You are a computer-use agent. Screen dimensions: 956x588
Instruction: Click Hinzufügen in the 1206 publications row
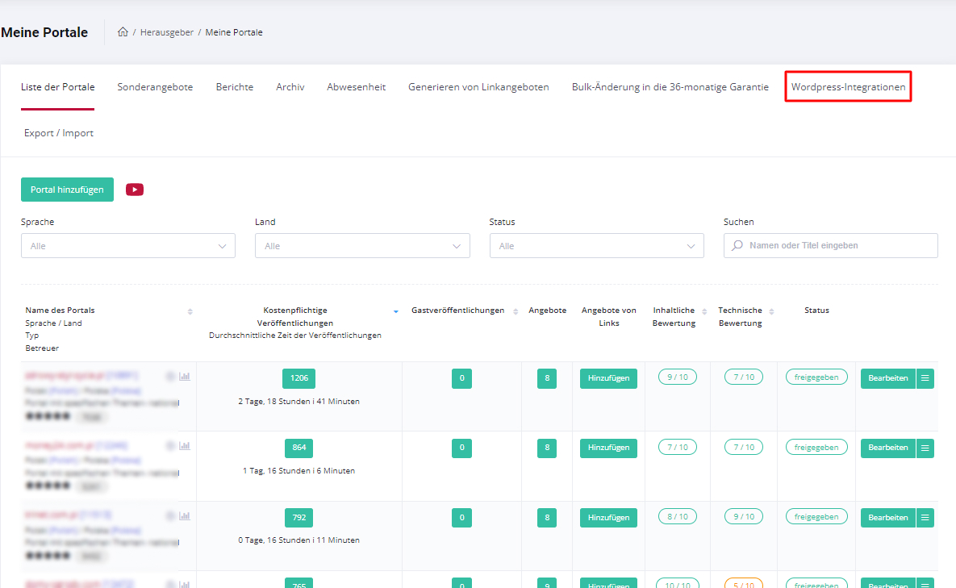[608, 378]
